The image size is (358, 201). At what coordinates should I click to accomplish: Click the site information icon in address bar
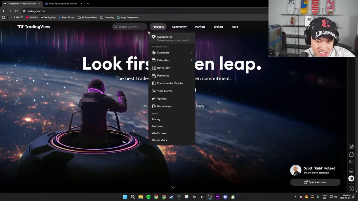(x=24, y=11)
